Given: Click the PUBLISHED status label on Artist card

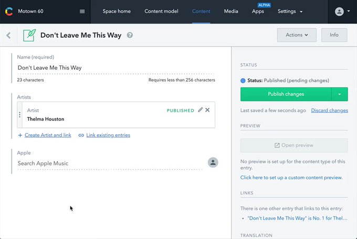Looking at the screenshot, I should (180, 111).
